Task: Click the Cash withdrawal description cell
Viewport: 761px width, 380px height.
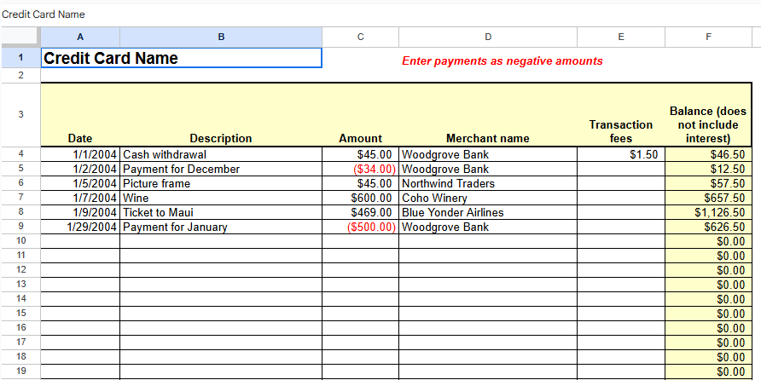Action: click(220, 155)
